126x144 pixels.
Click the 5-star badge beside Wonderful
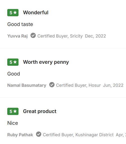pos(13,13)
